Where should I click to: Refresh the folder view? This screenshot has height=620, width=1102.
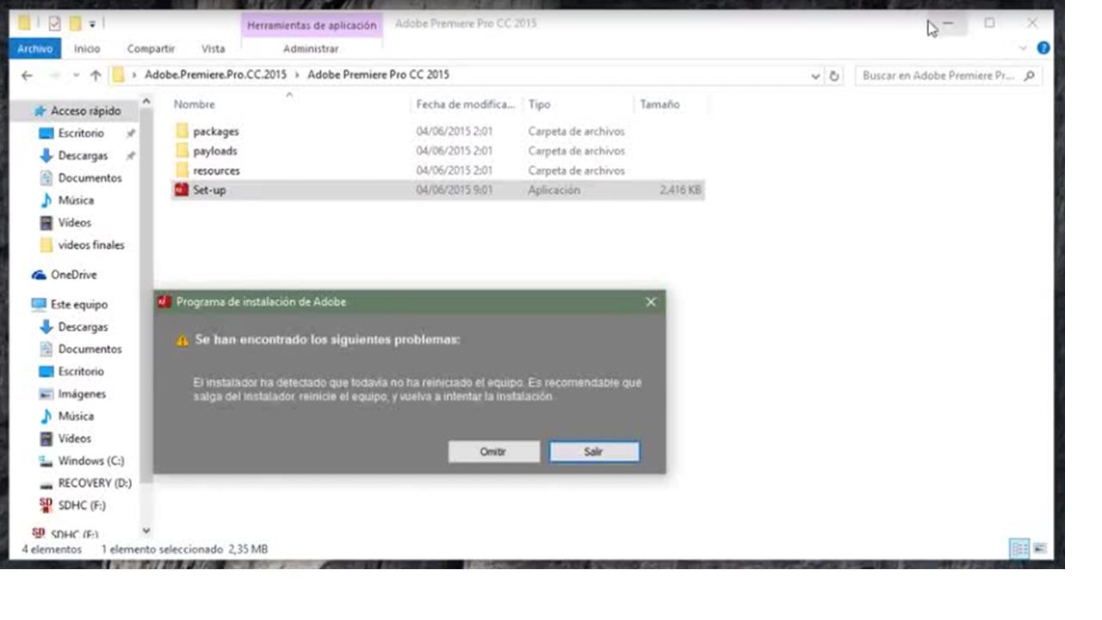coord(833,76)
